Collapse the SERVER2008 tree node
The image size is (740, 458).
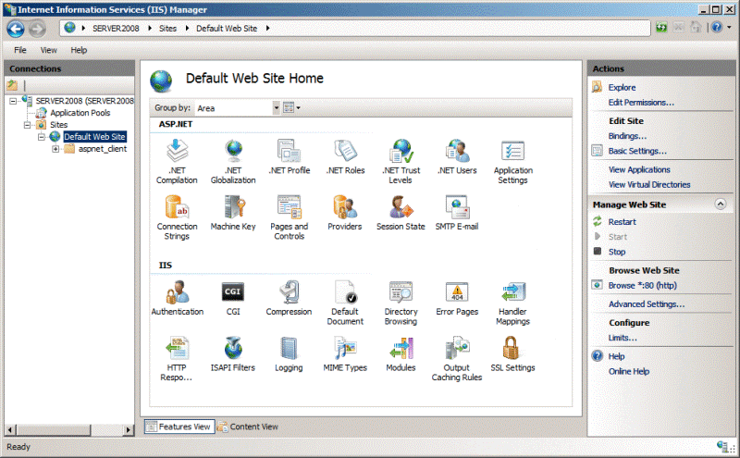(x=13, y=101)
